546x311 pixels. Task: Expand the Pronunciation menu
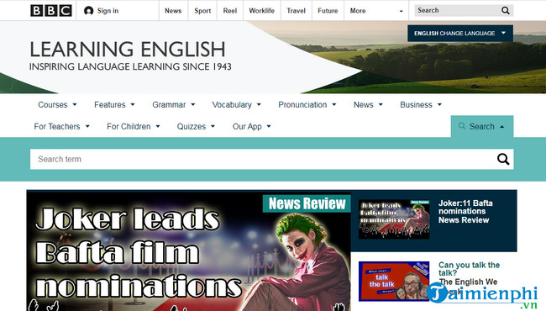(307, 105)
